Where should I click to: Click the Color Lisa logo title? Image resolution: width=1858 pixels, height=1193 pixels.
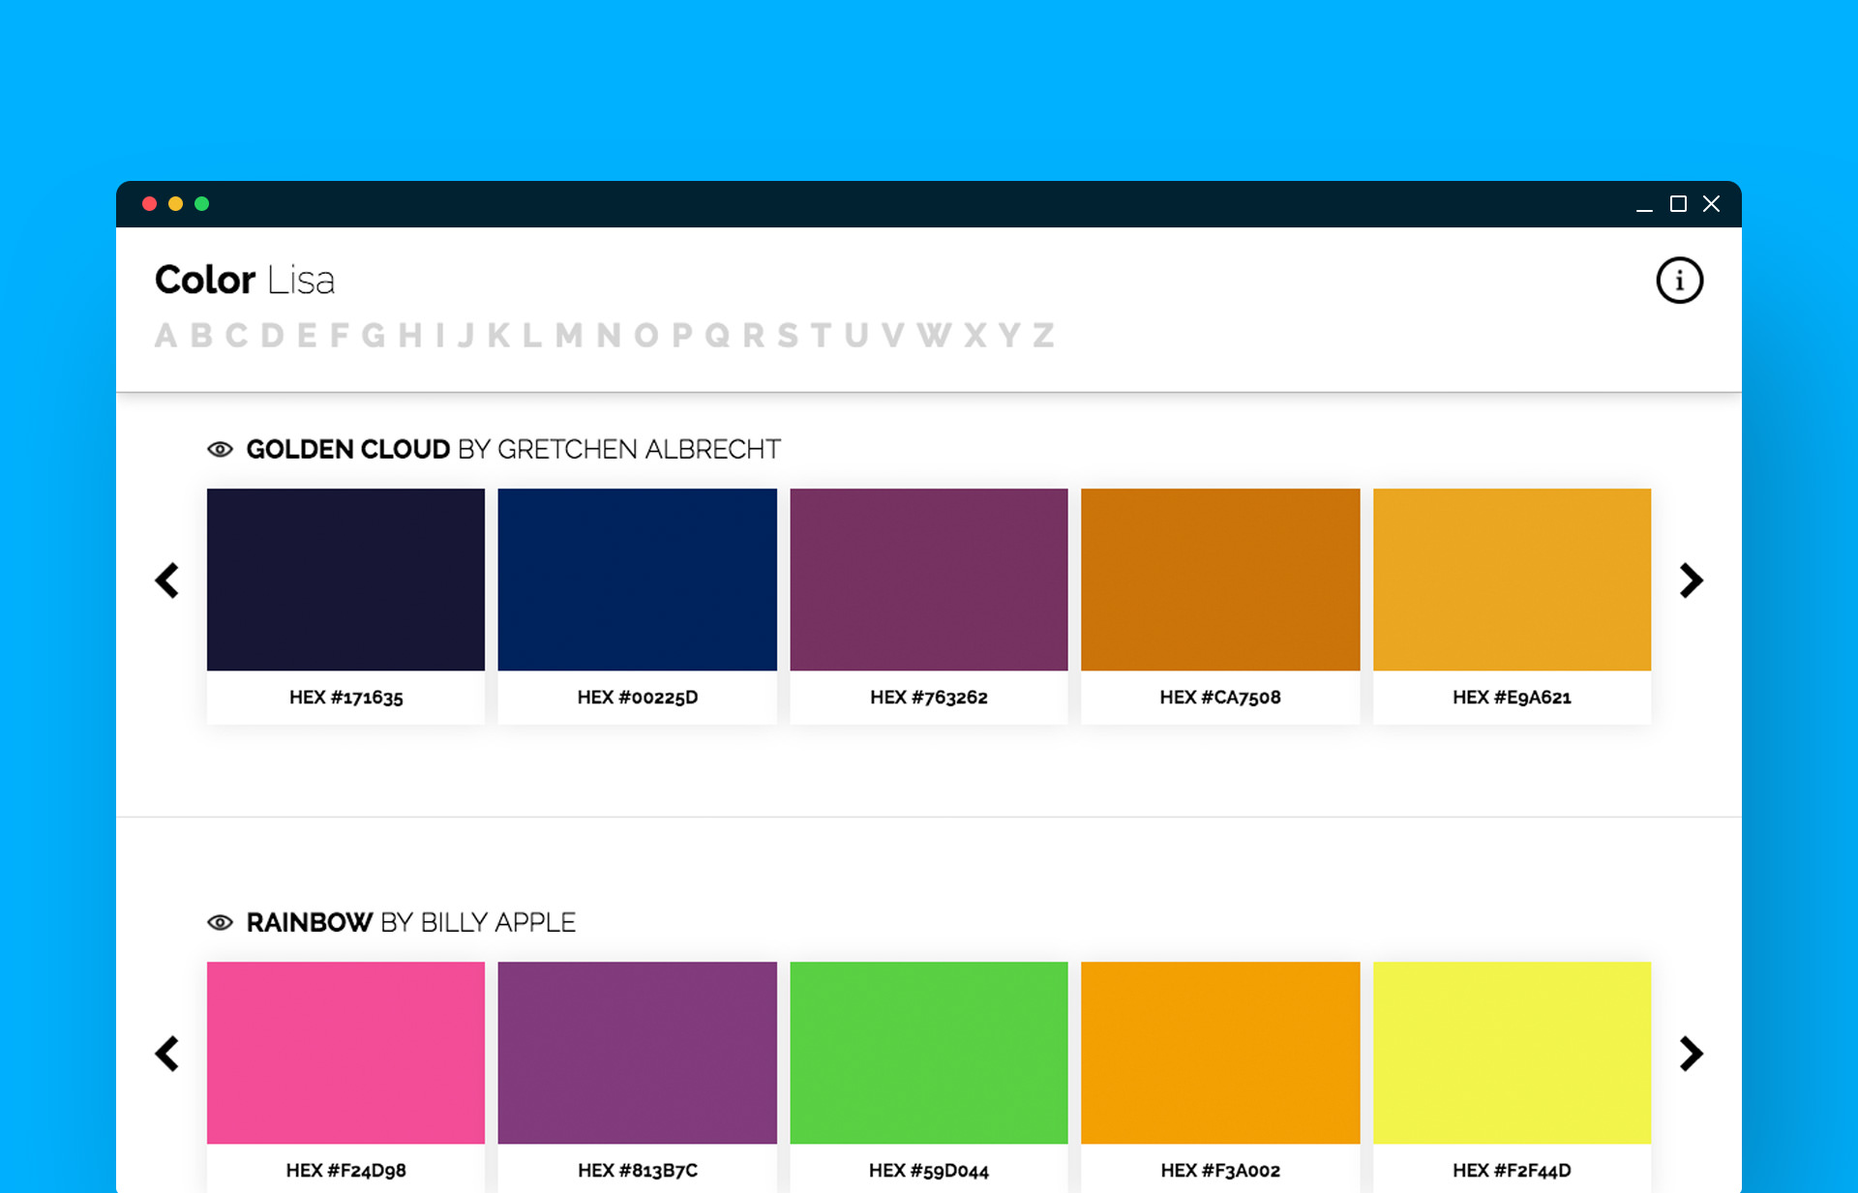[x=245, y=281]
